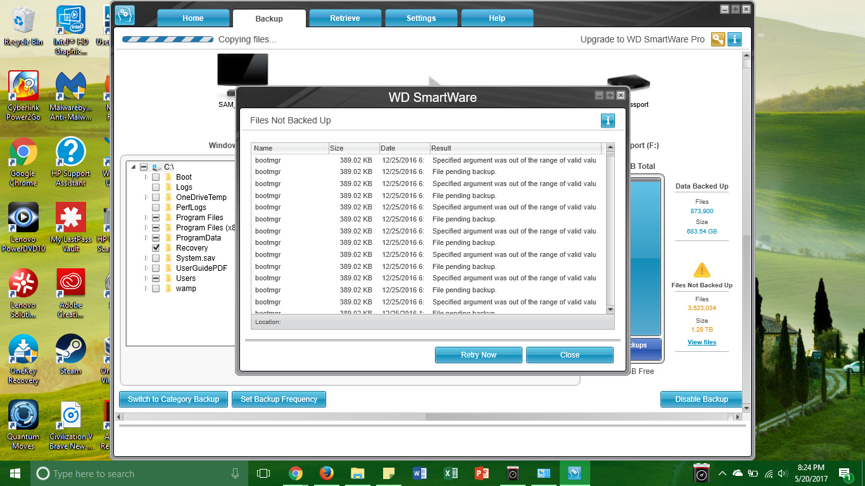Expand the OneDriveTemp folder node
This screenshot has height=486, width=865.
click(146, 197)
